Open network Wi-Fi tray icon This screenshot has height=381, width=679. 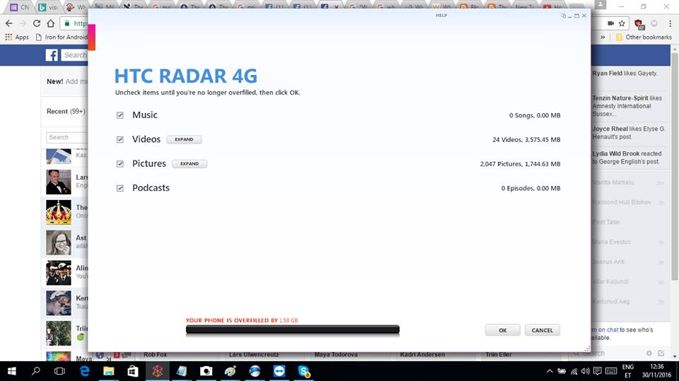coord(574,371)
